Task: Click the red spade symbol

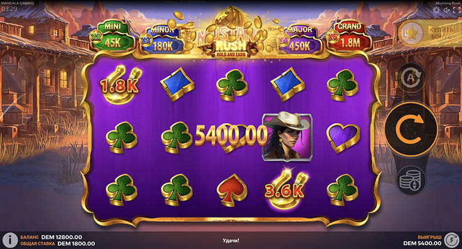Action: click(232, 190)
